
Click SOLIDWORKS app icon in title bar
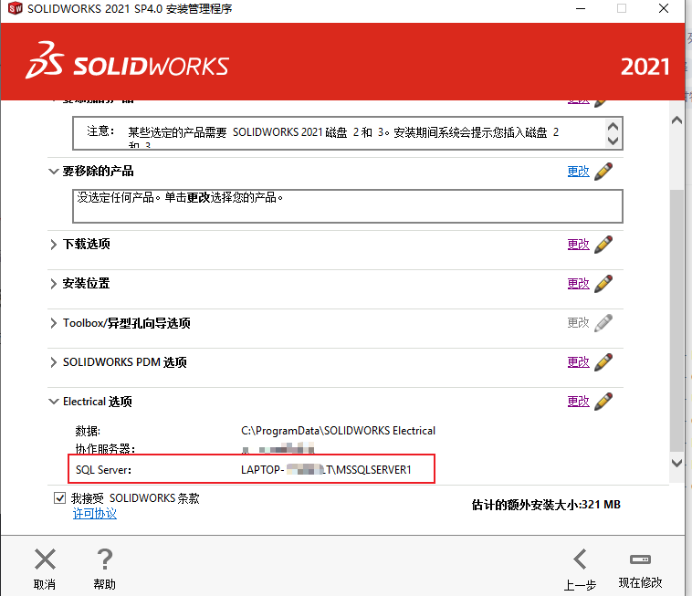[15, 8]
